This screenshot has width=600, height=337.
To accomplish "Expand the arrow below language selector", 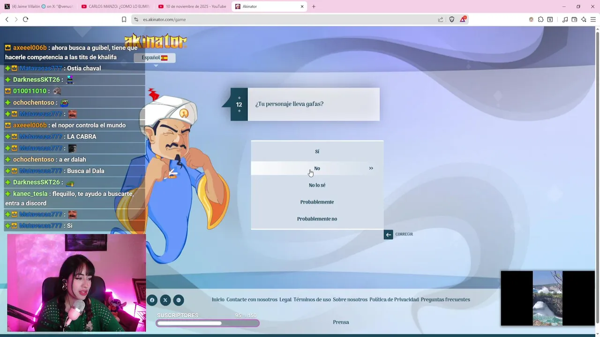I will [156, 66].
